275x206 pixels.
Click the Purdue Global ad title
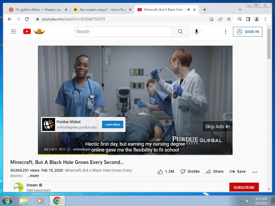click(x=68, y=122)
